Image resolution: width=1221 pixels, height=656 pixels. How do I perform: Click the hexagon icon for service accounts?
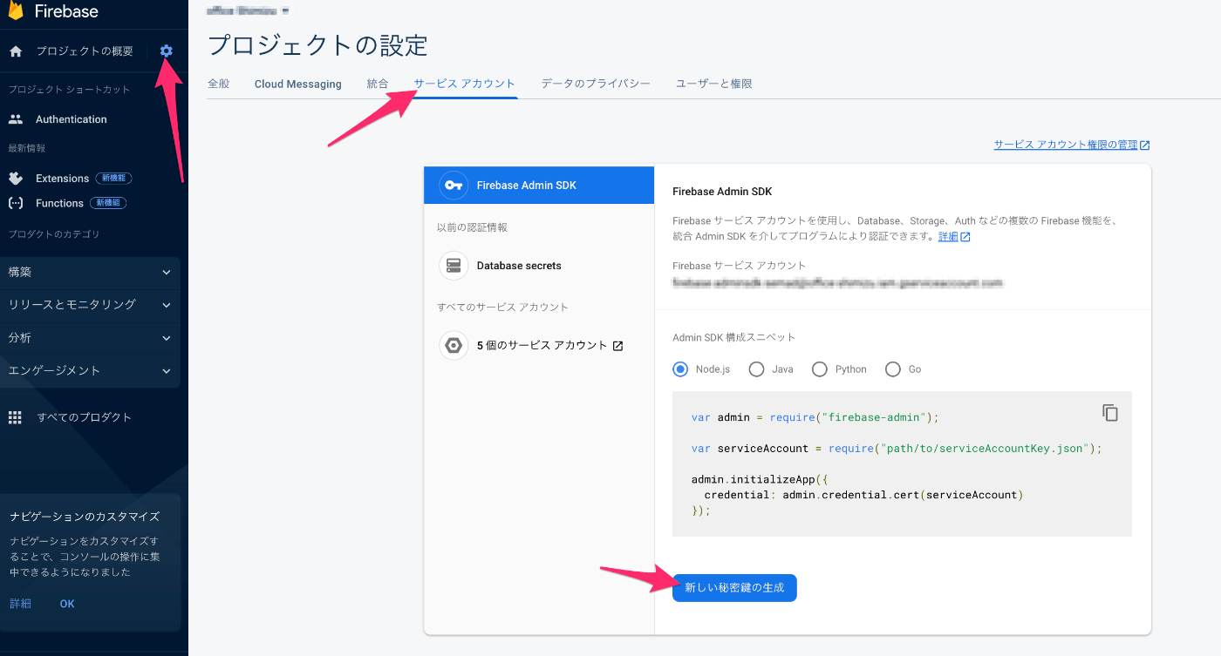point(454,346)
